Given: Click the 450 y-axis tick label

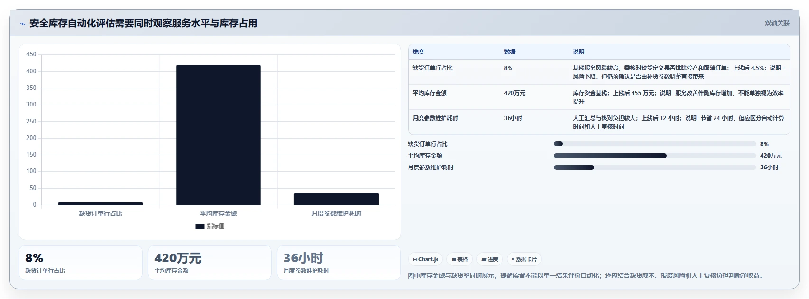Looking at the screenshot, I should click(x=31, y=54).
